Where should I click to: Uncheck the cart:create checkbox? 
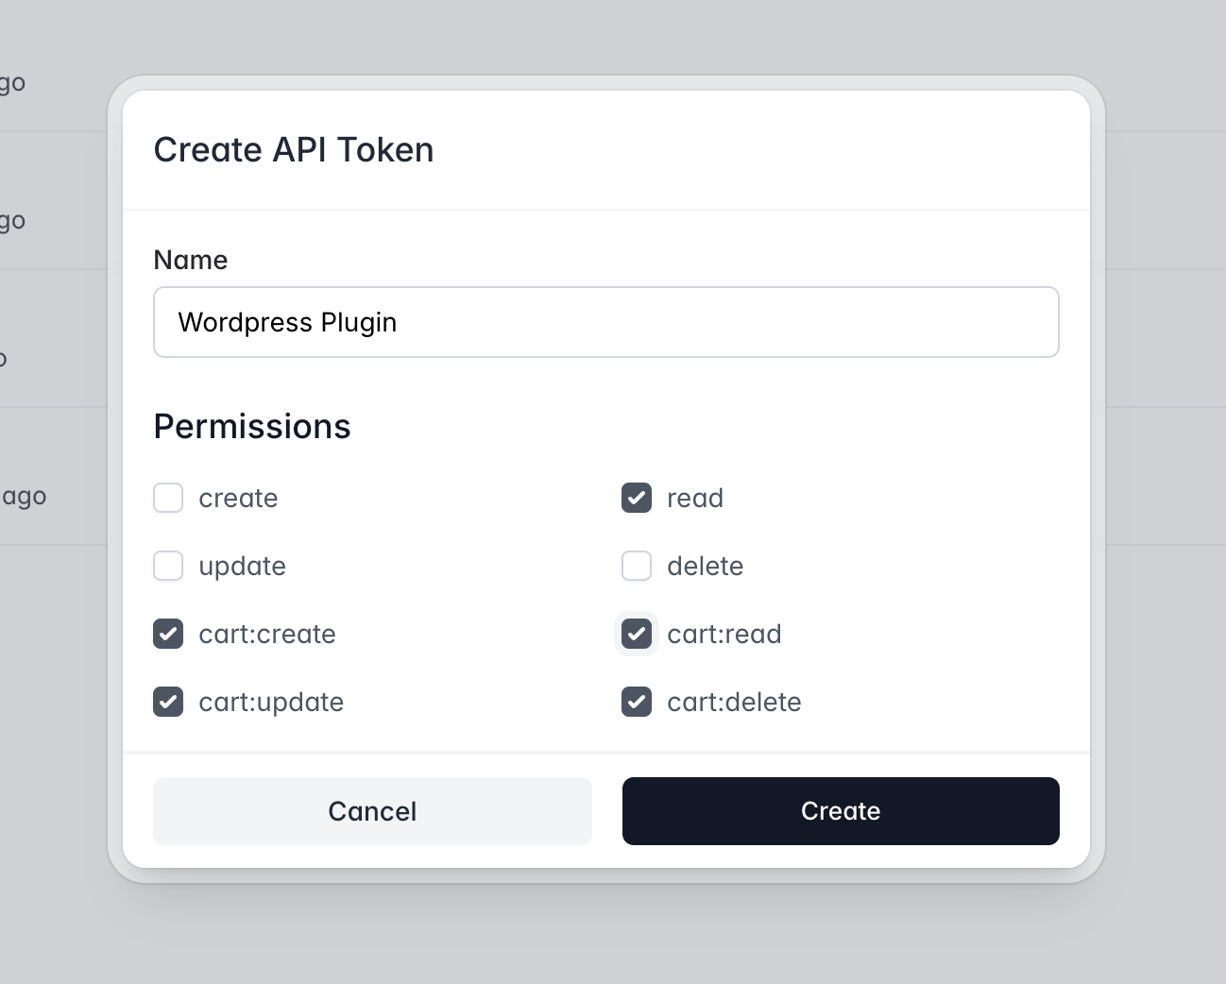click(168, 634)
